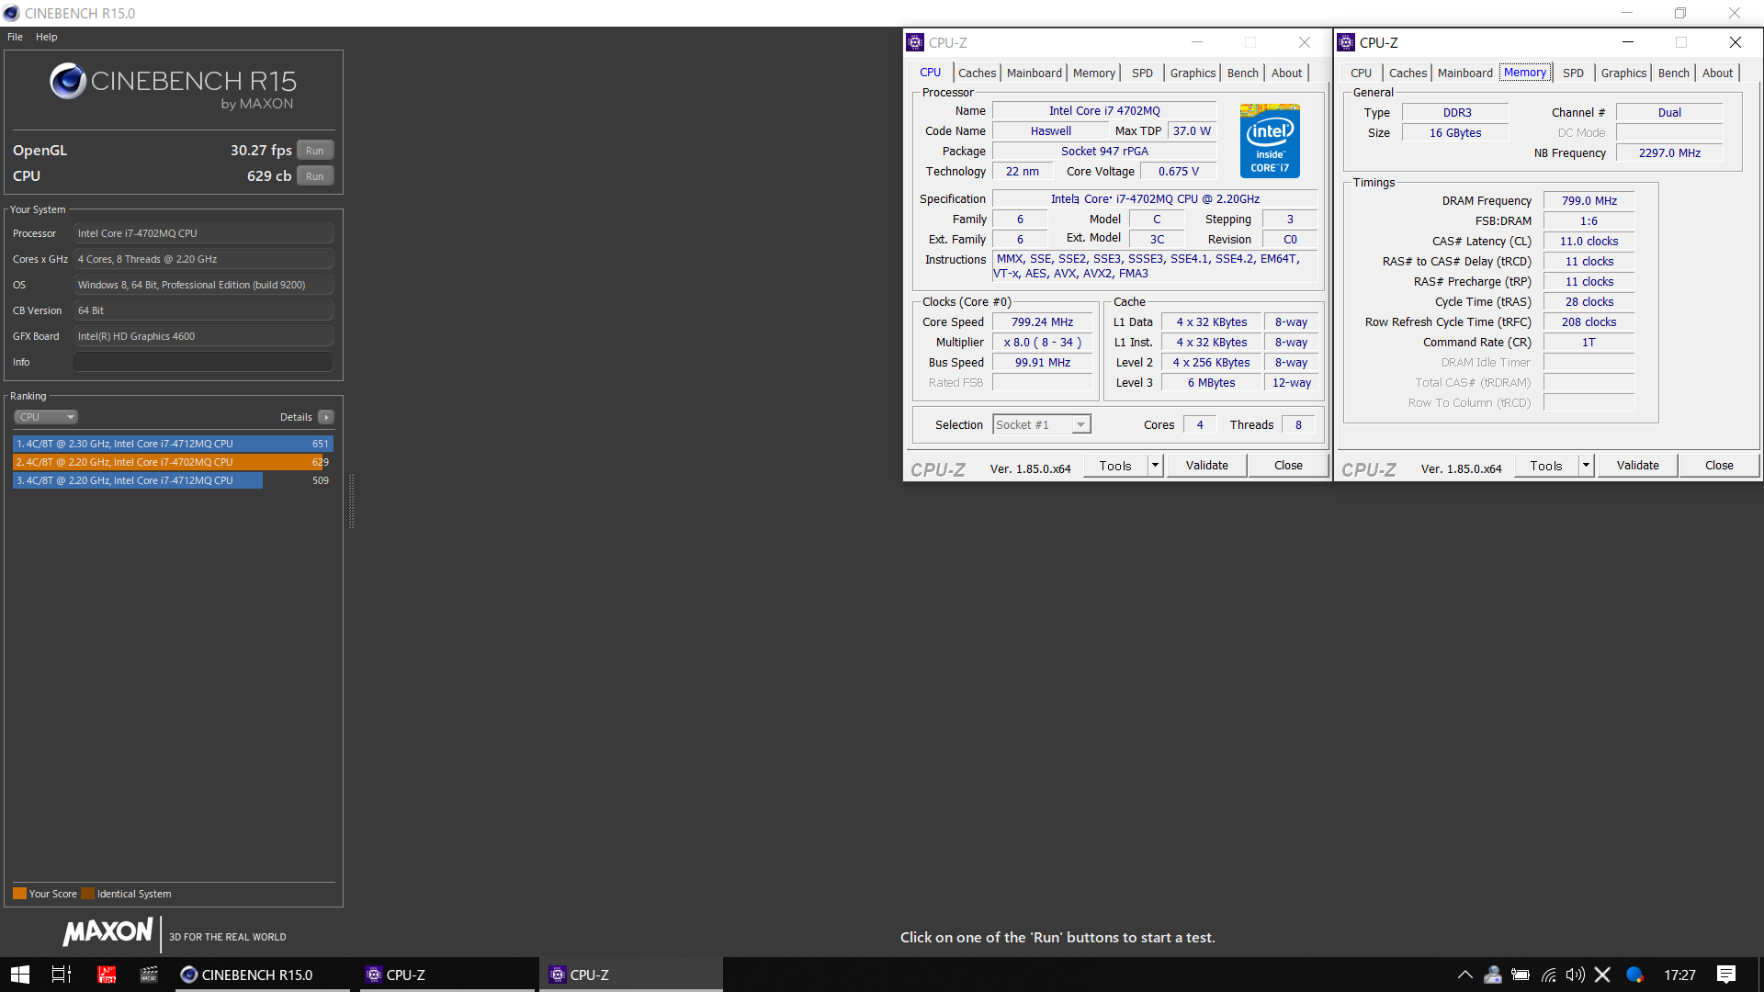The image size is (1764, 992).
Task: Run the OpenGL benchmark in Cinebench
Action: pyautogui.click(x=315, y=151)
